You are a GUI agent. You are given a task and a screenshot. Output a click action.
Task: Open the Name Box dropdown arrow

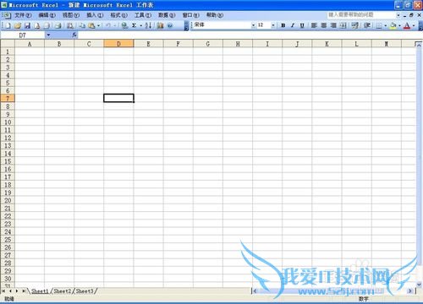(x=48, y=35)
